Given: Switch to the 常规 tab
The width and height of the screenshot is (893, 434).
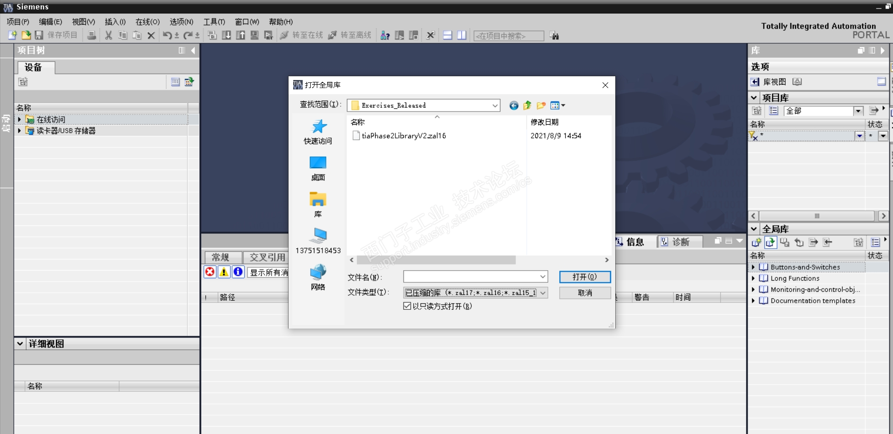Looking at the screenshot, I should pyautogui.click(x=223, y=257).
